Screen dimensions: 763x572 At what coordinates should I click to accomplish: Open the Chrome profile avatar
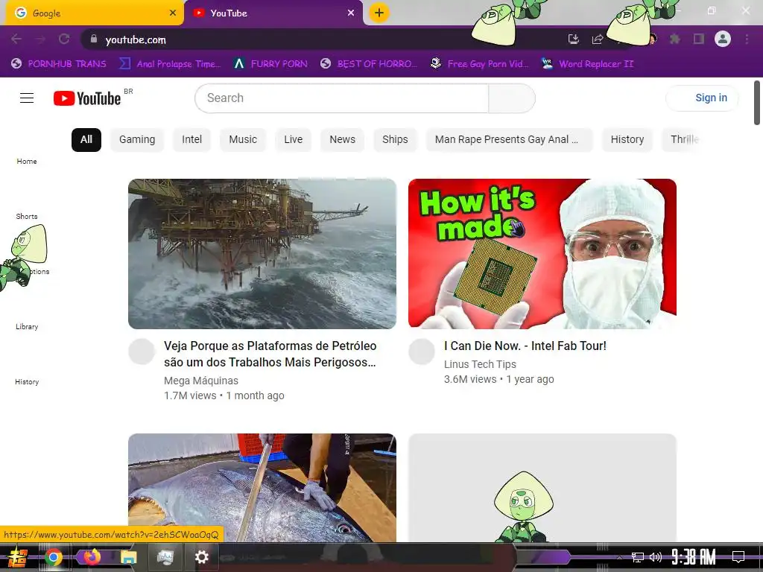pyautogui.click(x=723, y=39)
